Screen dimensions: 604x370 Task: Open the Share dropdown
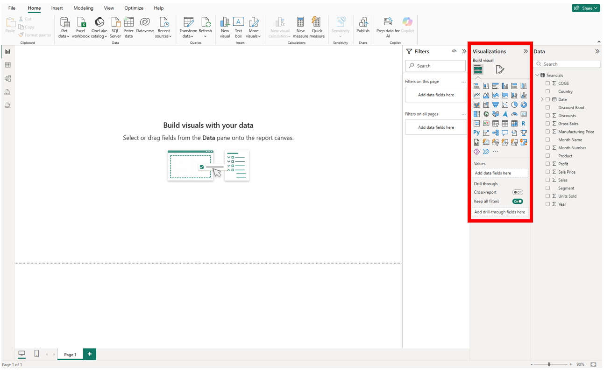(x=586, y=8)
